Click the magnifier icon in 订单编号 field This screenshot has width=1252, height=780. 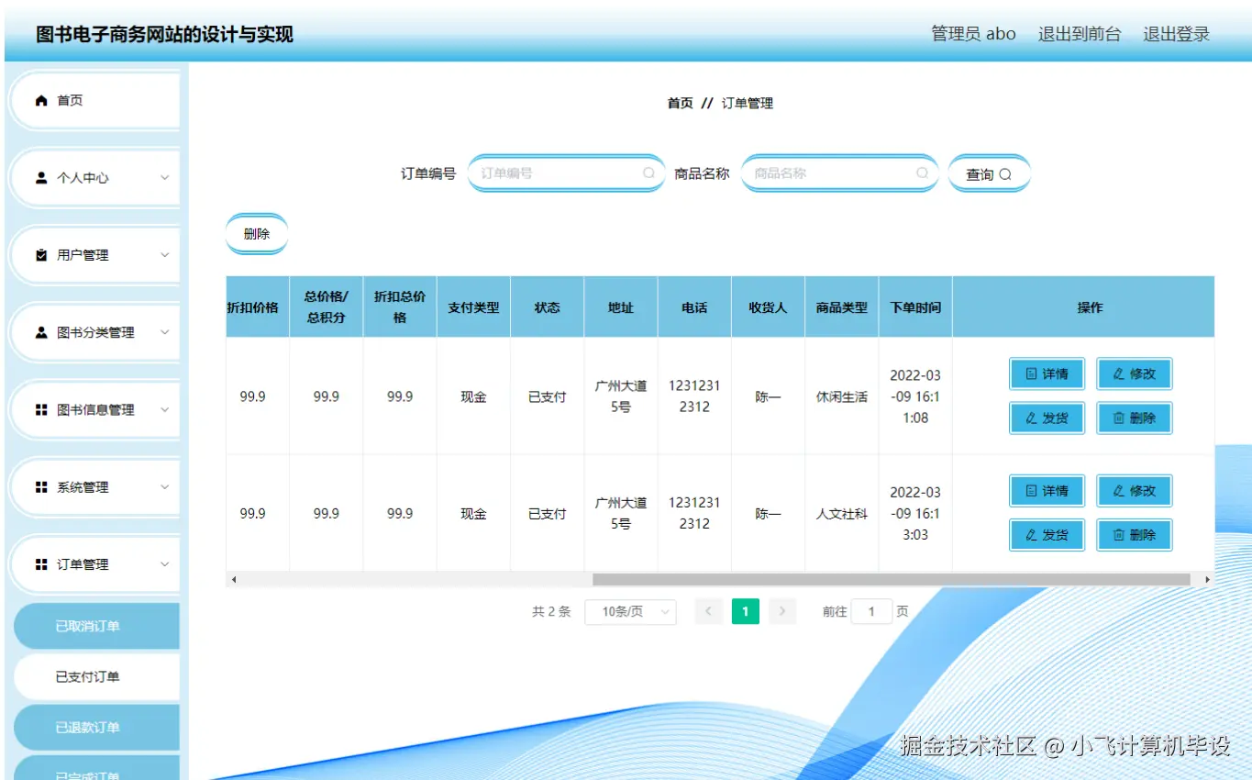[x=648, y=173]
